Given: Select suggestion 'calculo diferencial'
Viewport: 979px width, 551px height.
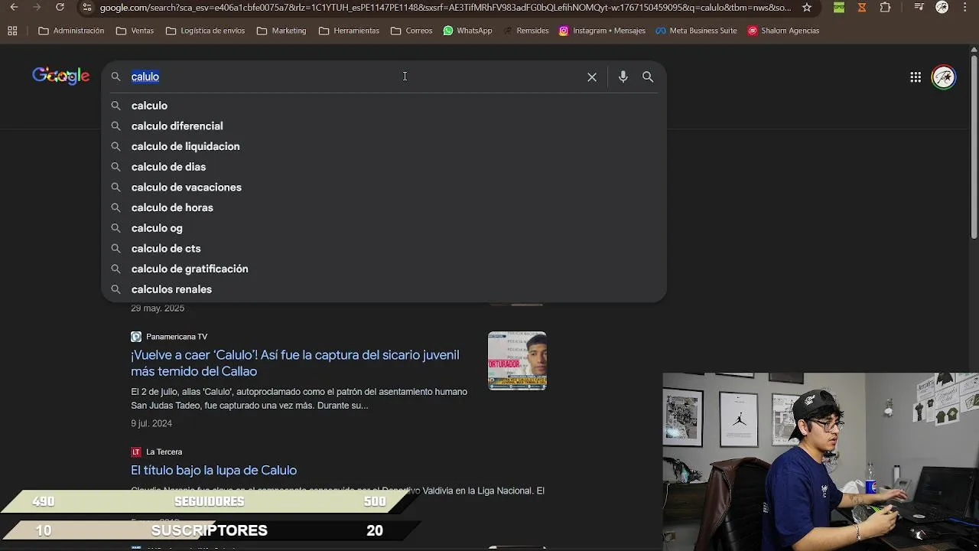Looking at the screenshot, I should tap(383, 126).
